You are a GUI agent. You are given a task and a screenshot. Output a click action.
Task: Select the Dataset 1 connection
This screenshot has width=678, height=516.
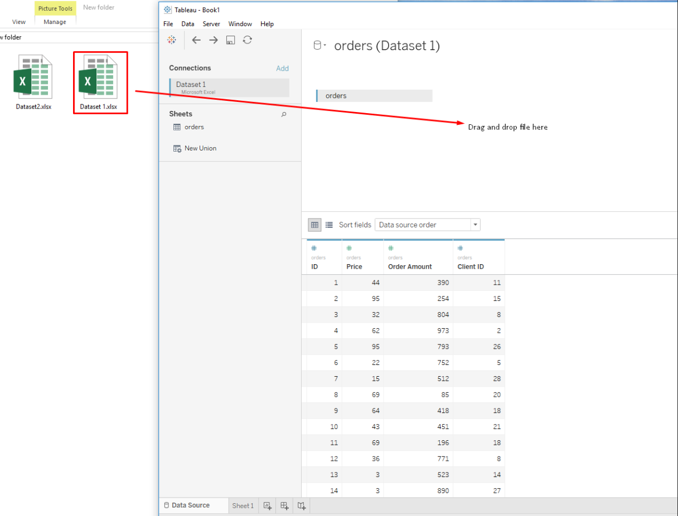(x=229, y=87)
